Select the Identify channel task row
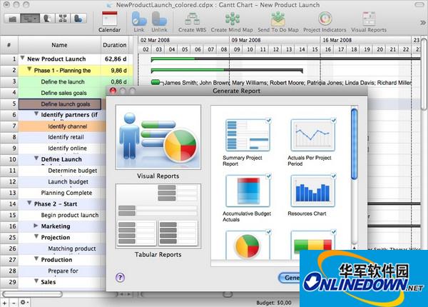 pos(62,126)
